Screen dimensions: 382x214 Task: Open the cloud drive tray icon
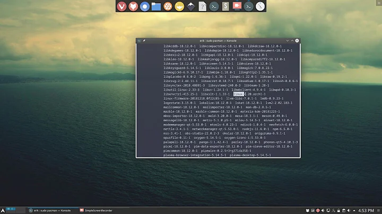click(312, 211)
